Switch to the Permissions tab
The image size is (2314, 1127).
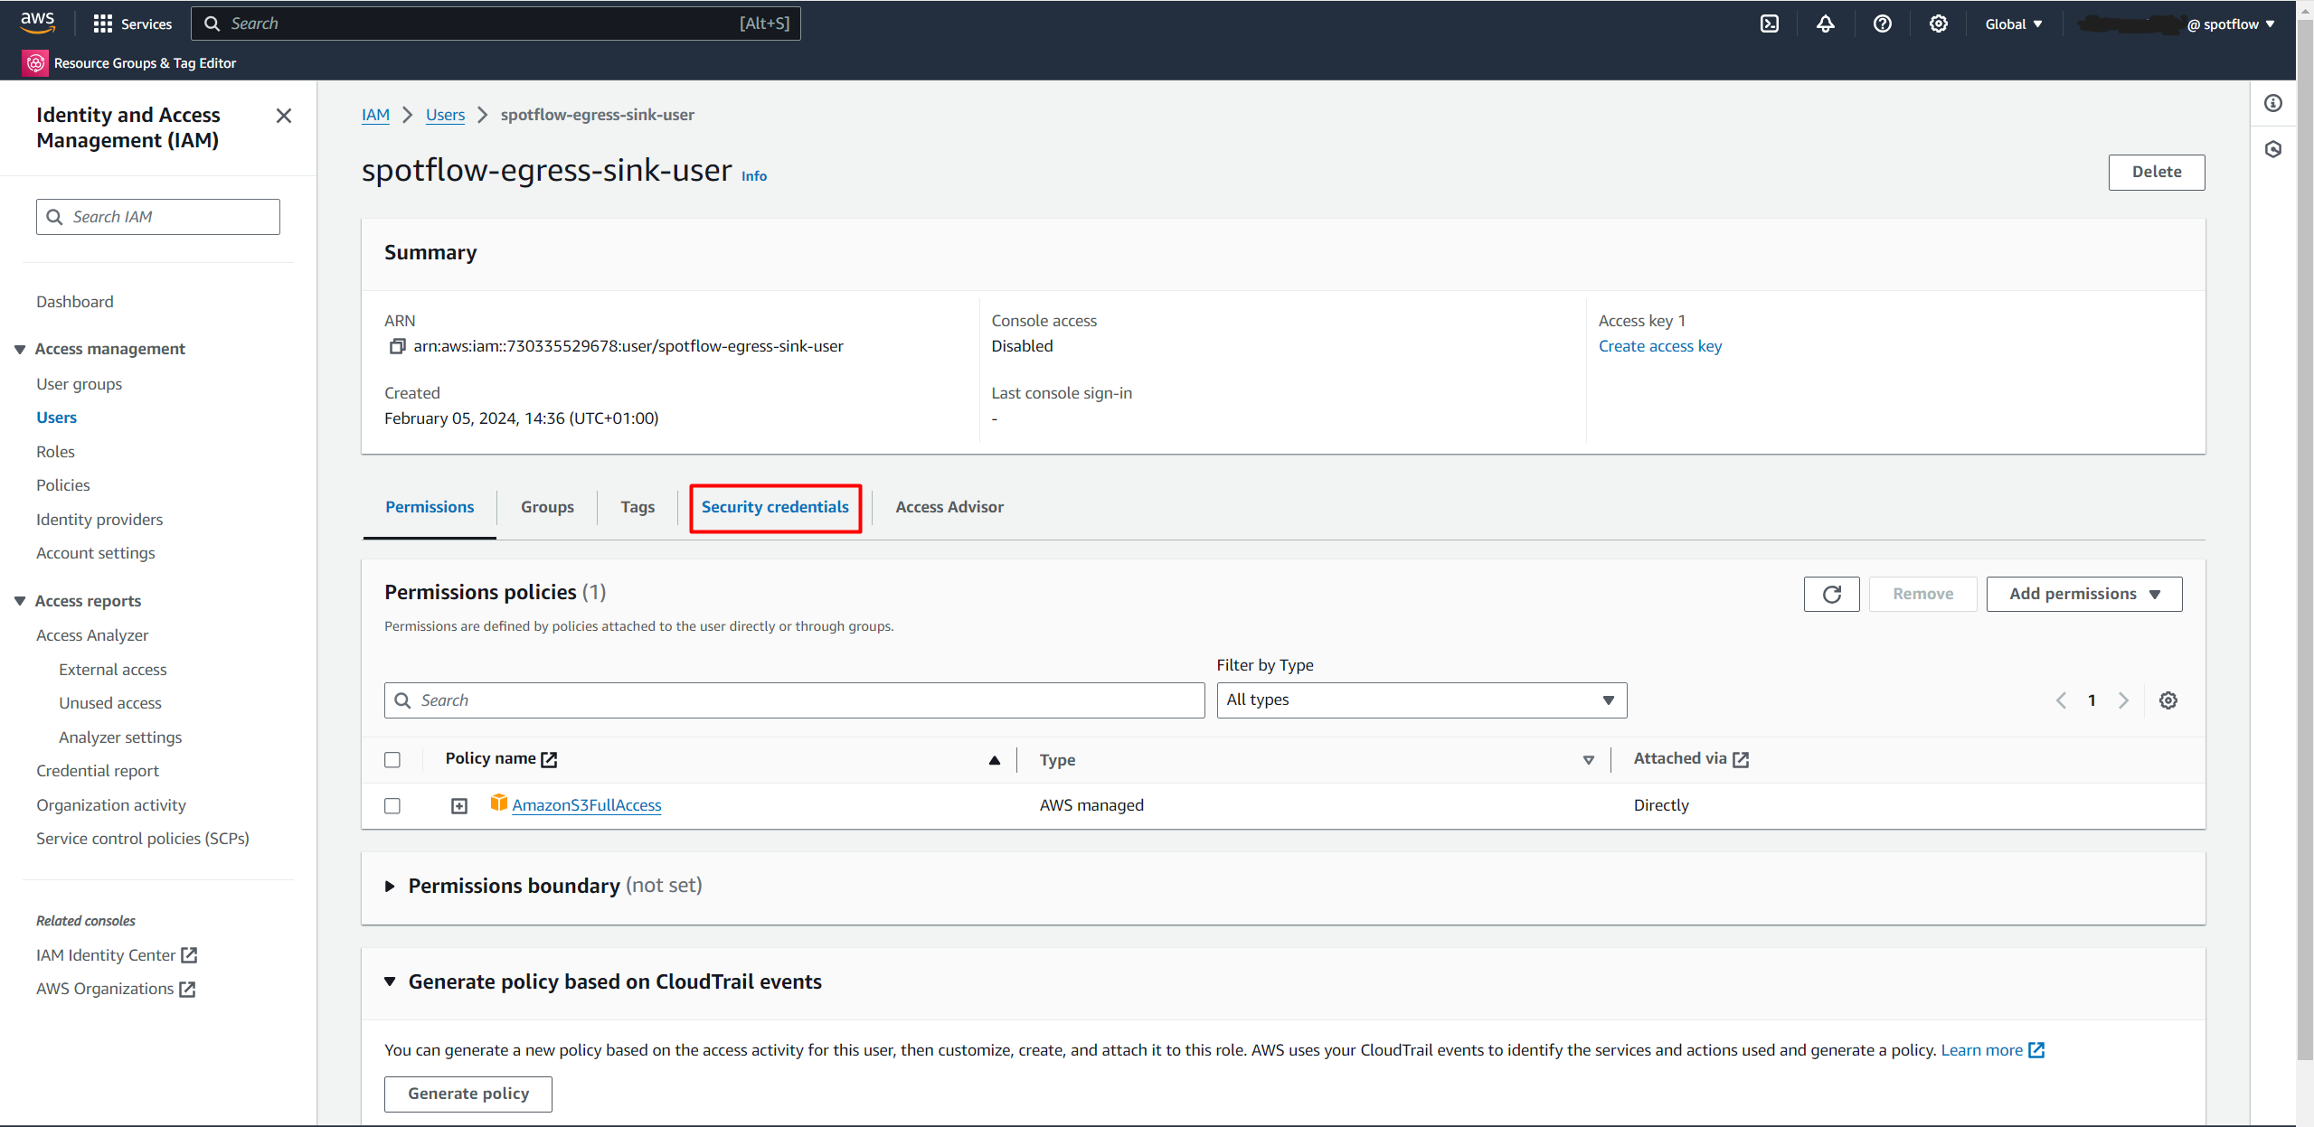tap(430, 507)
